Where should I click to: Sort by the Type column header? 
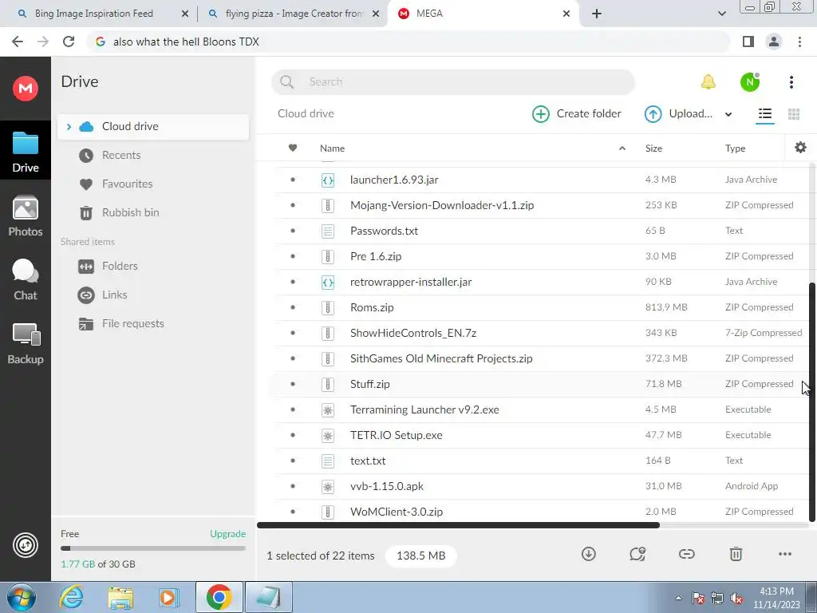point(735,148)
